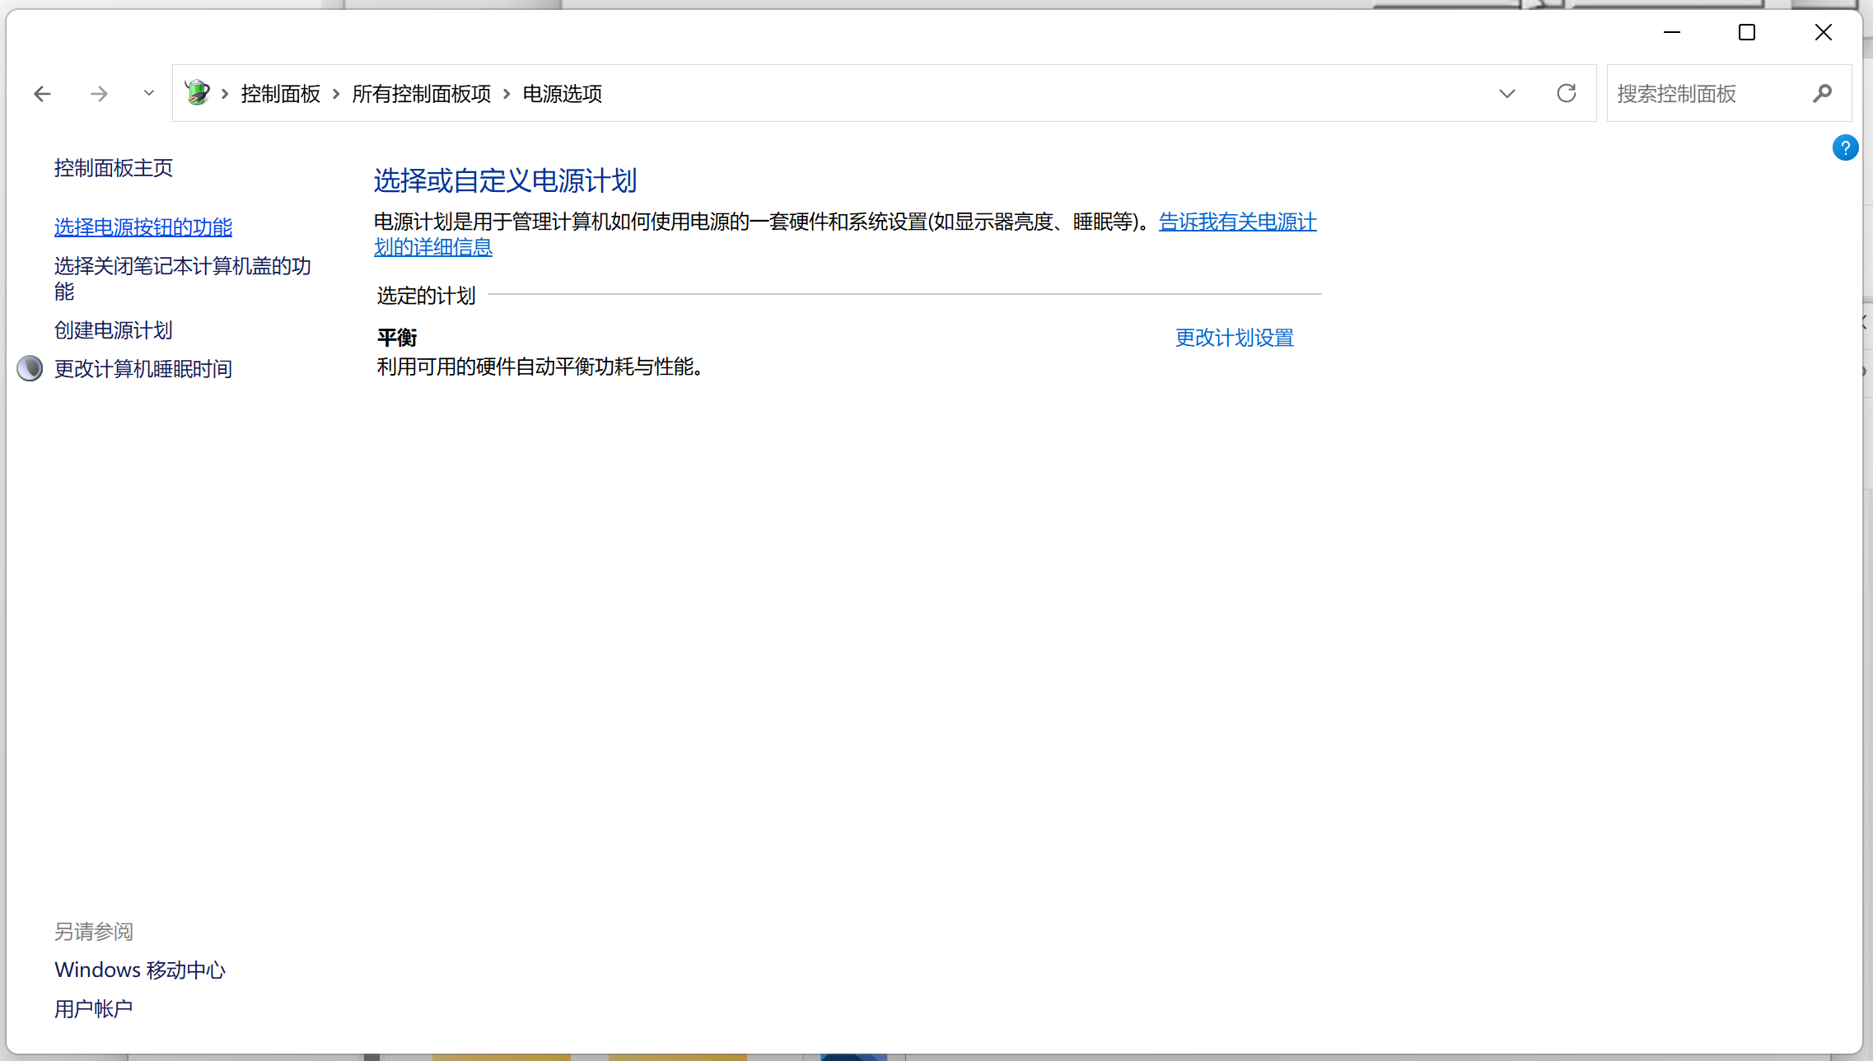Expand the address bar history dropdown

coord(1506,93)
